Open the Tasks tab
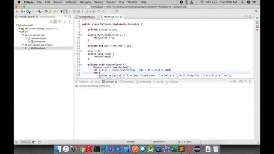The width and height of the screenshot is (274, 154). click(95, 82)
